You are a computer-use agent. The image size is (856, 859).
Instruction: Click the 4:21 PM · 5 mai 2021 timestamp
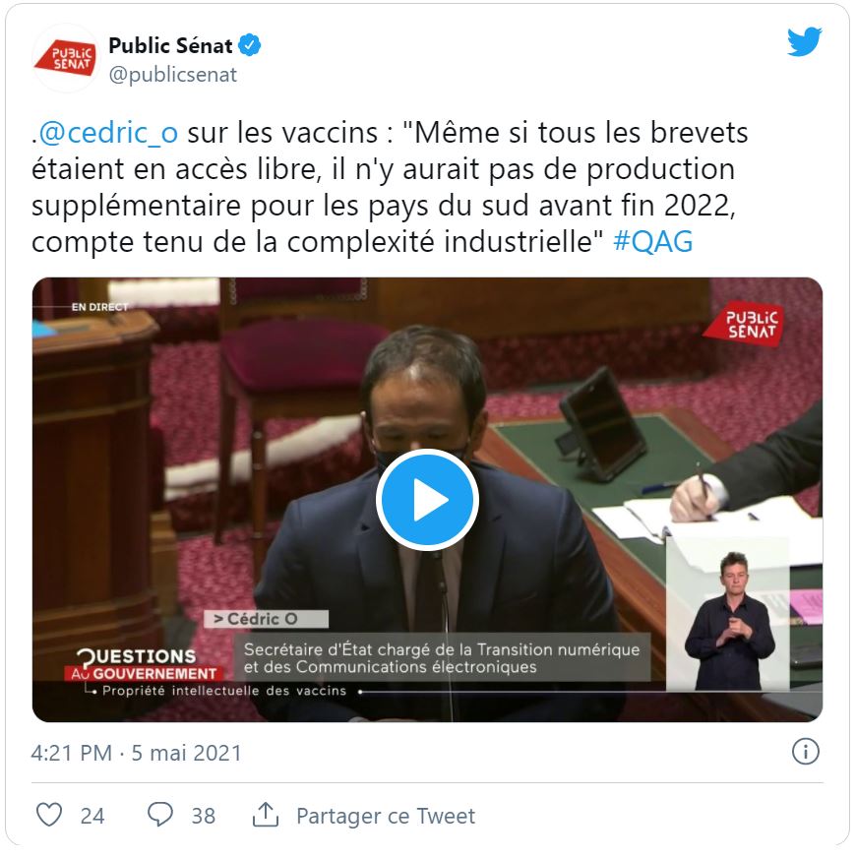click(137, 754)
